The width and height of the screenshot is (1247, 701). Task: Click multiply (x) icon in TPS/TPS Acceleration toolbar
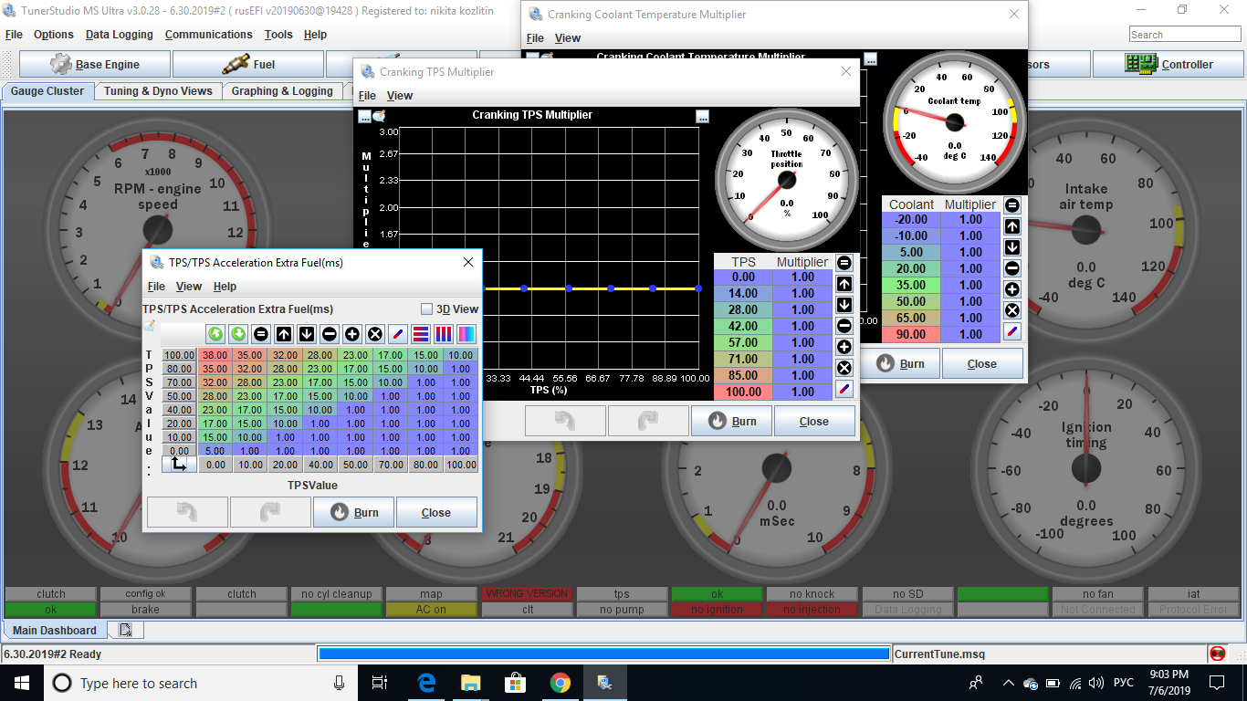tap(374, 334)
